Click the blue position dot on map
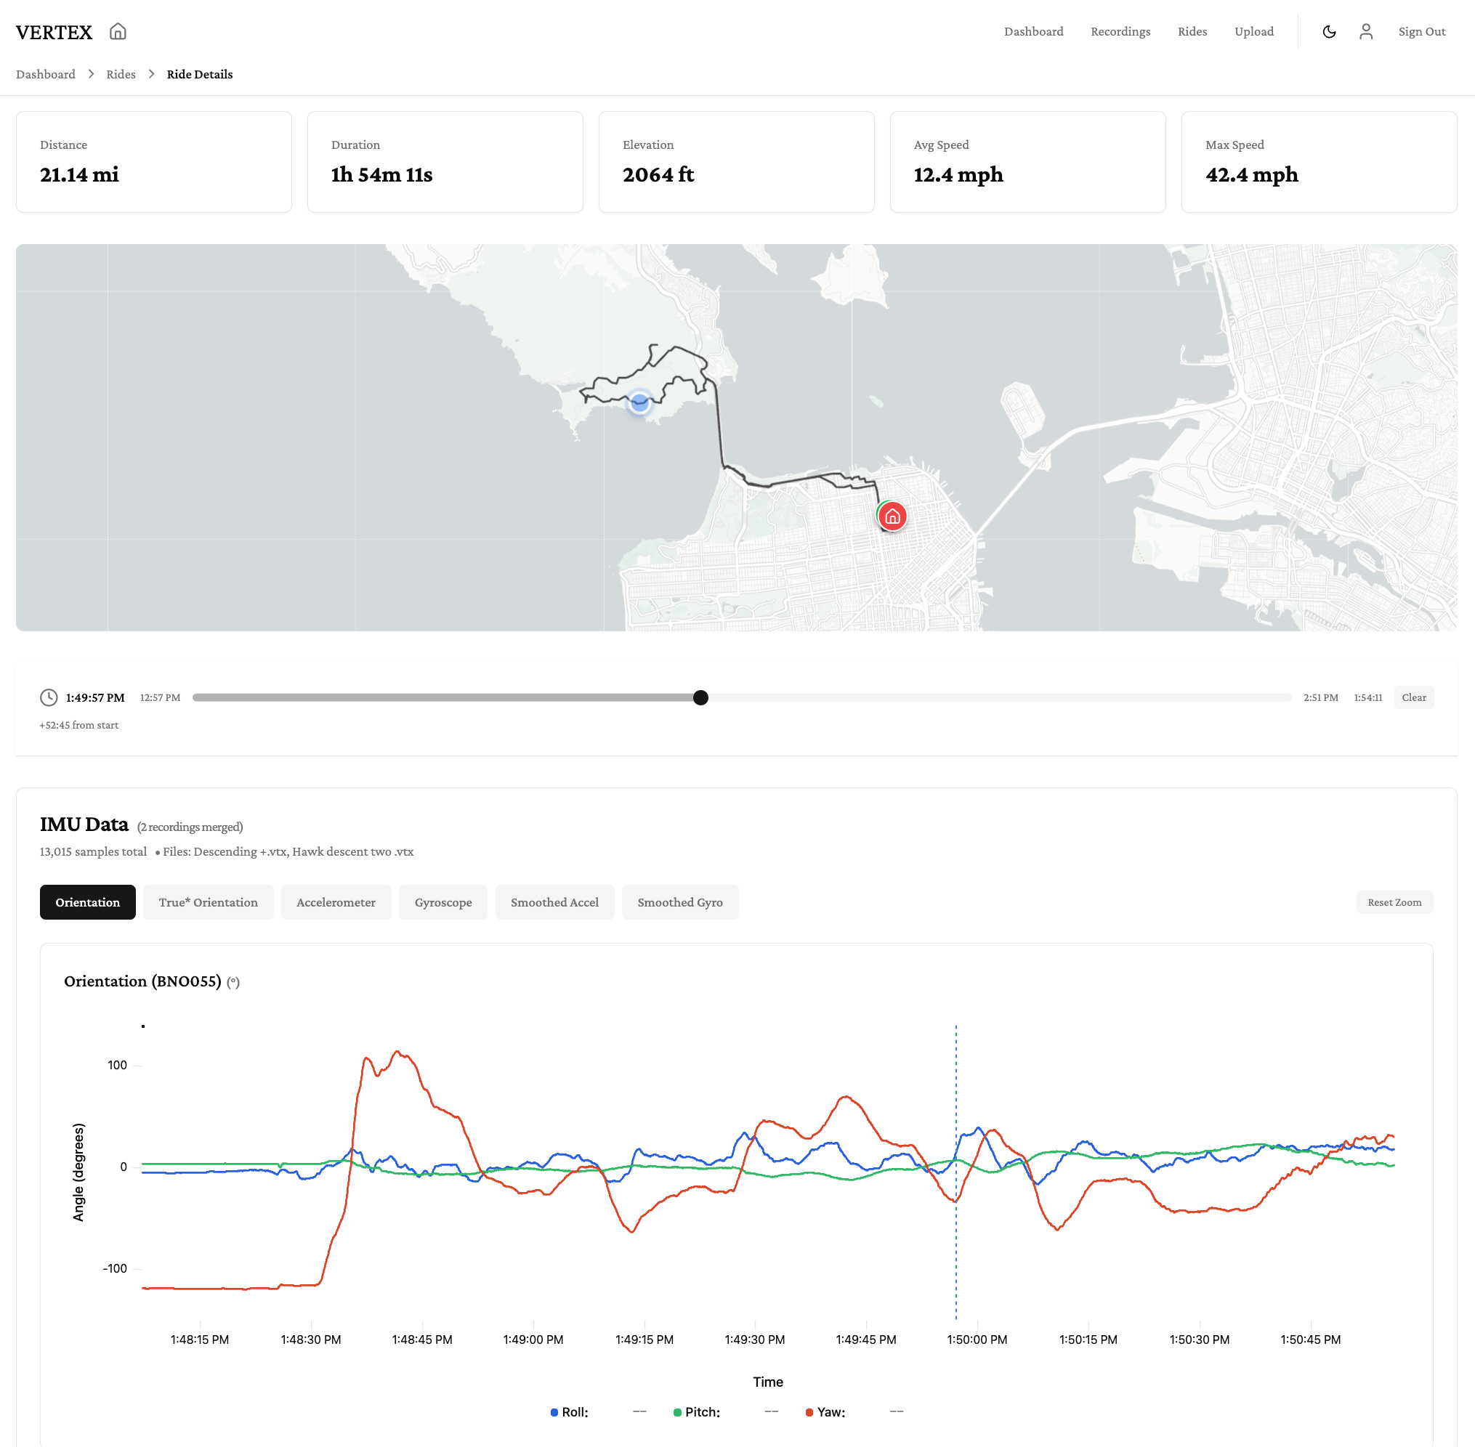The height and width of the screenshot is (1447, 1475). 639,402
